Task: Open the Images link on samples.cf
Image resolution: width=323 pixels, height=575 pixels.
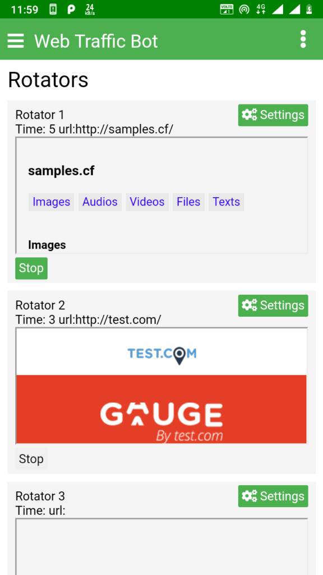Action: click(51, 202)
